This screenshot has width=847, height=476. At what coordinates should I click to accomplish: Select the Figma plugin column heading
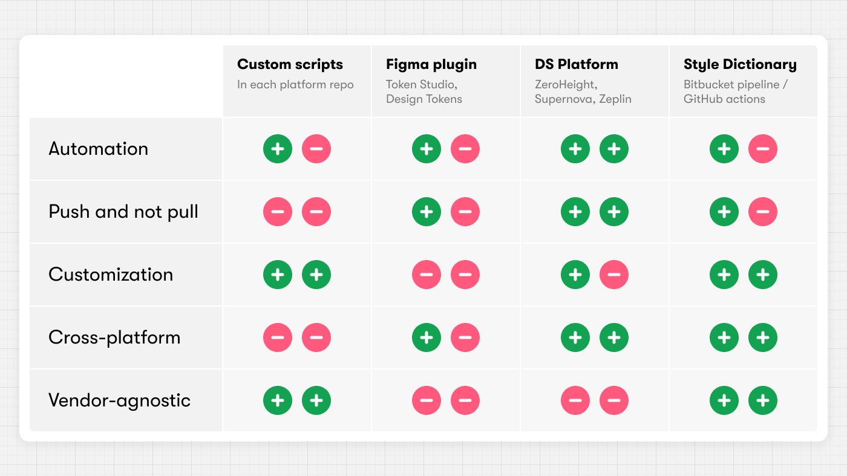coord(431,65)
